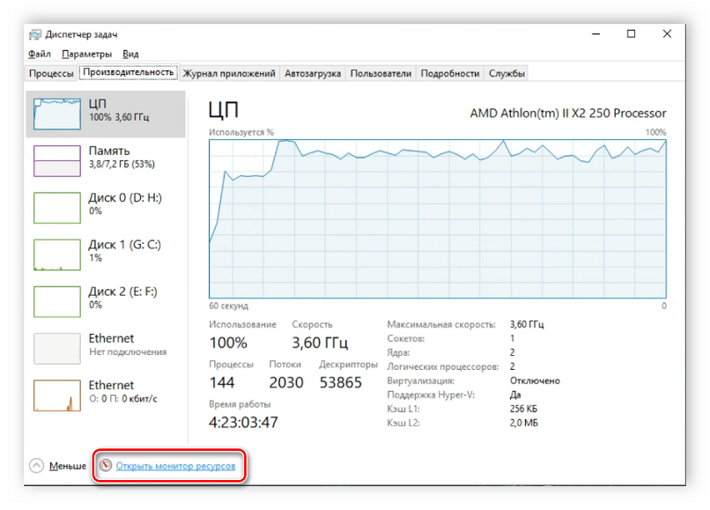Open the Параметры menu
710x510 pixels.
coord(86,54)
